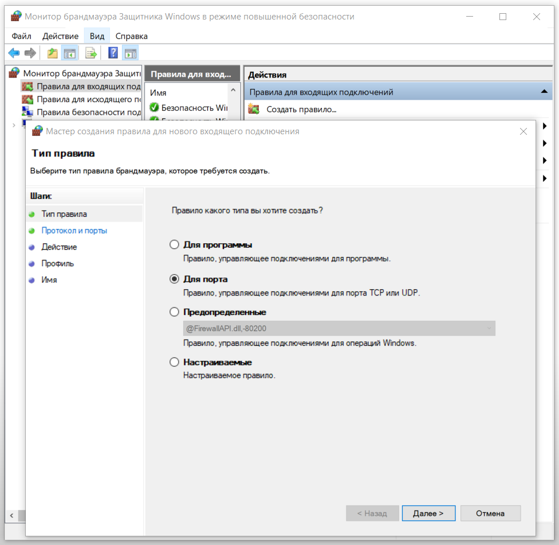Click the Создать правило icon in Actions
This screenshot has width=559, height=545.
click(x=254, y=109)
